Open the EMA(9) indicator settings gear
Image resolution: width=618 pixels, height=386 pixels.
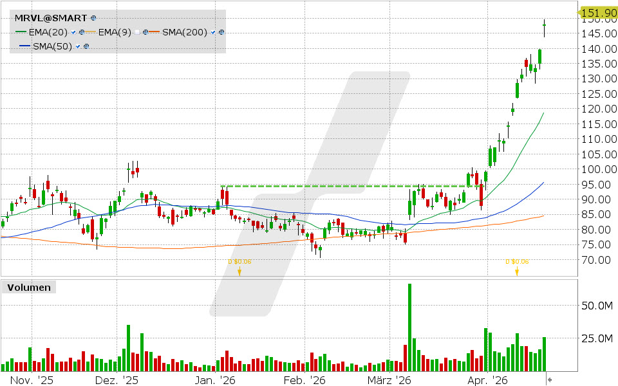(145, 32)
